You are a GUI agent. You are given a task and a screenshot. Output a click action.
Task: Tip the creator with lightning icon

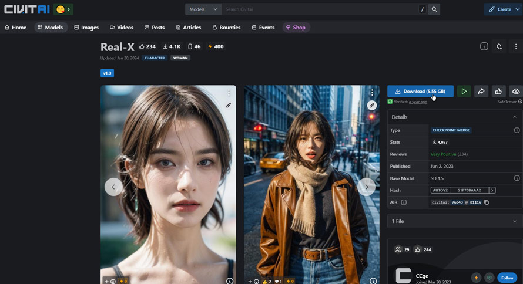(x=476, y=278)
